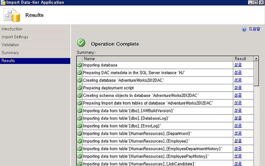
Task: Select "Creating database 'AdventureWorks2012DAC'" text
Action: click(123, 80)
